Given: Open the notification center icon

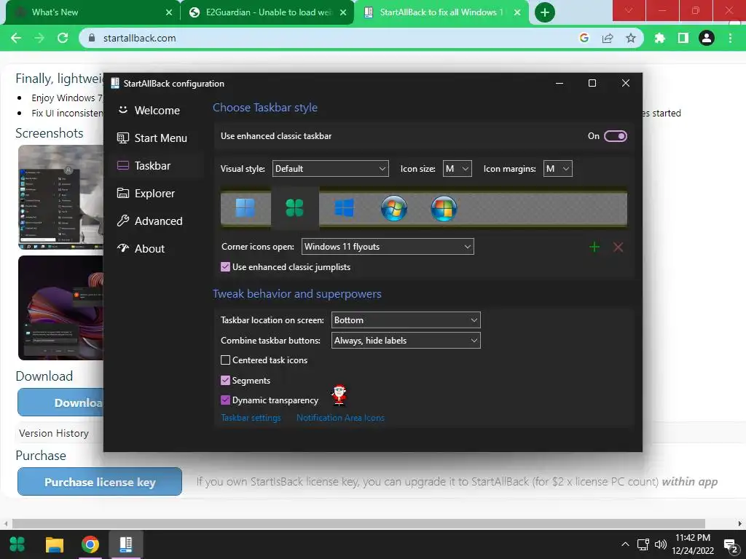Looking at the screenshot, I should (730, 545).
